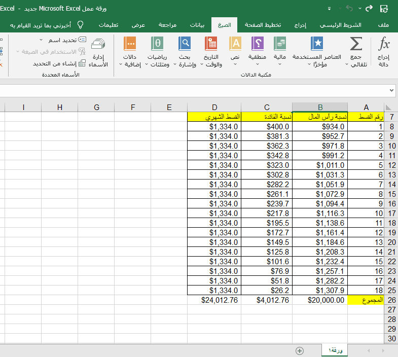Click the Define Name icon
Image resolution: width=398 pixels, height=357 pixels.
82,40
